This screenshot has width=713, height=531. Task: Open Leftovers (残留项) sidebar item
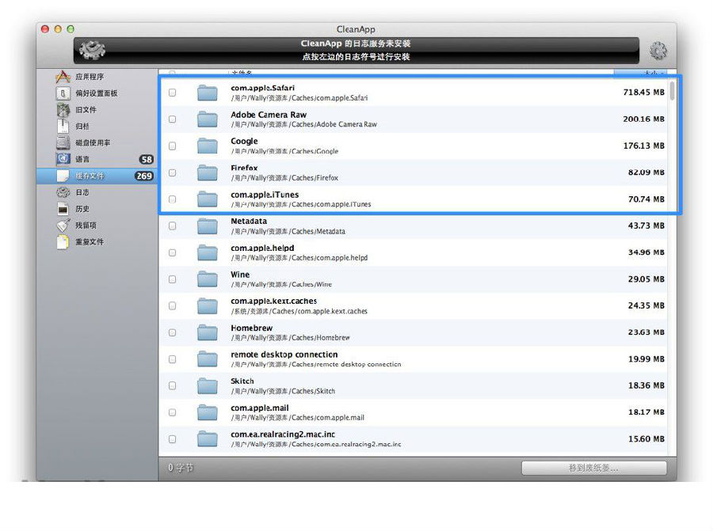86,226
